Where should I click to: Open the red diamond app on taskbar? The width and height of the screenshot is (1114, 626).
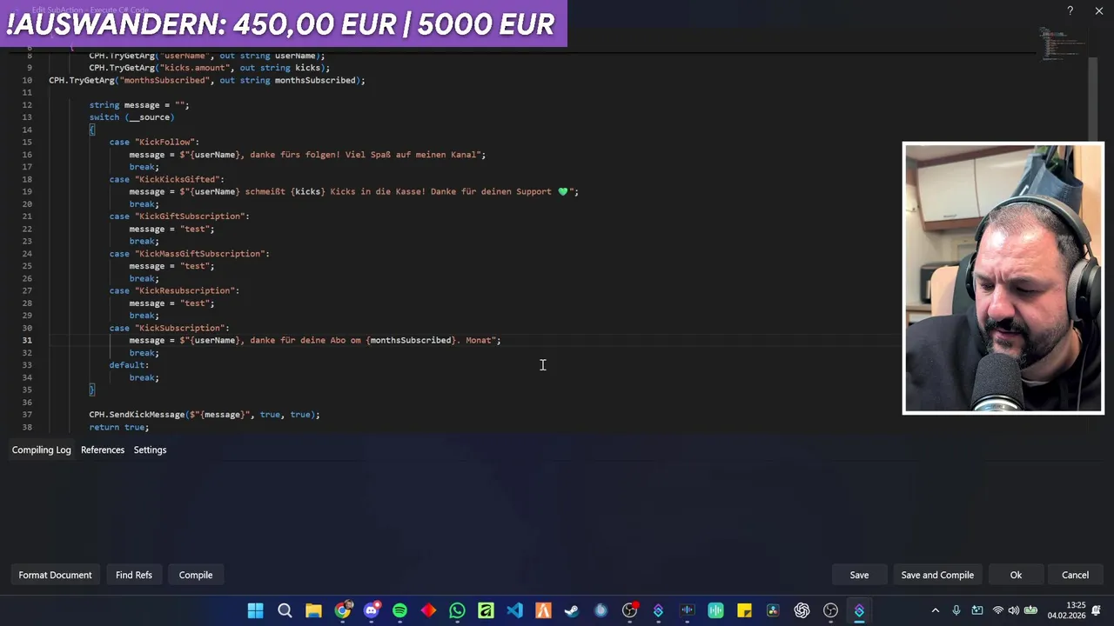click(428, 610)
